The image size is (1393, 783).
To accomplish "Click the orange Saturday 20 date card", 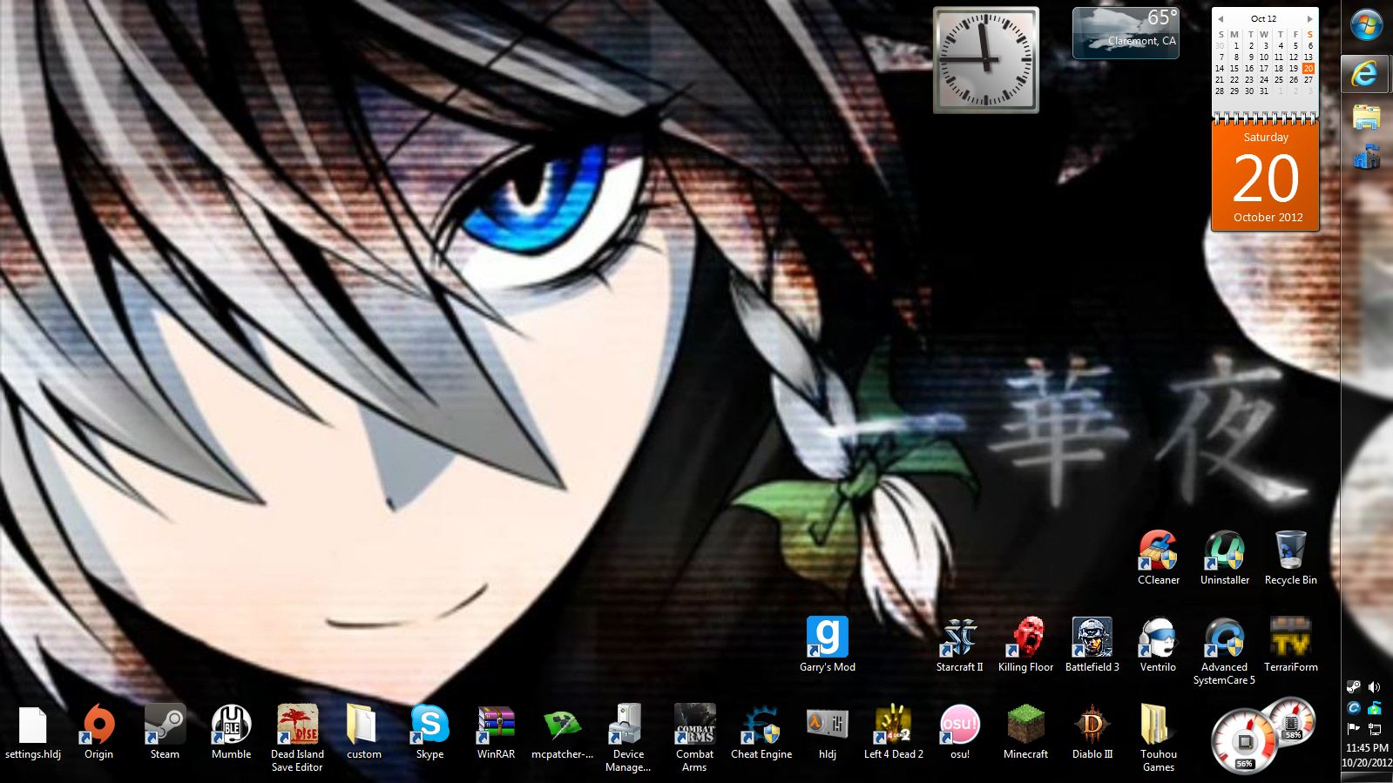I will point(1266,176).
